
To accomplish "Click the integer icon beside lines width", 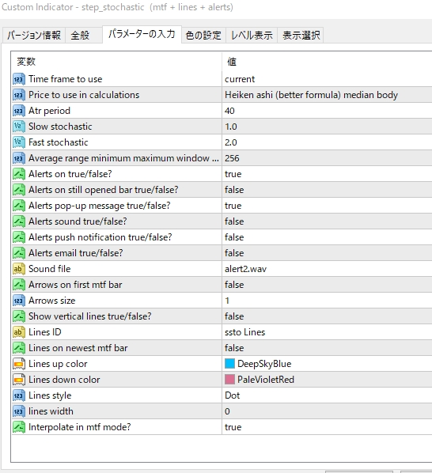I will (x=19, y=411).
